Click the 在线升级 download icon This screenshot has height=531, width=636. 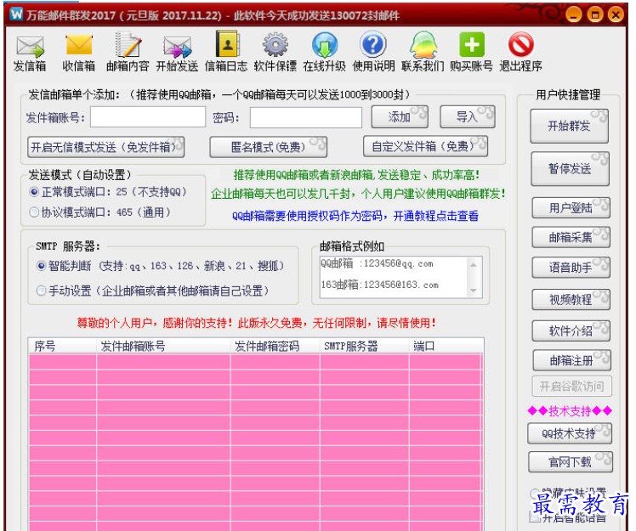(324, 46)
